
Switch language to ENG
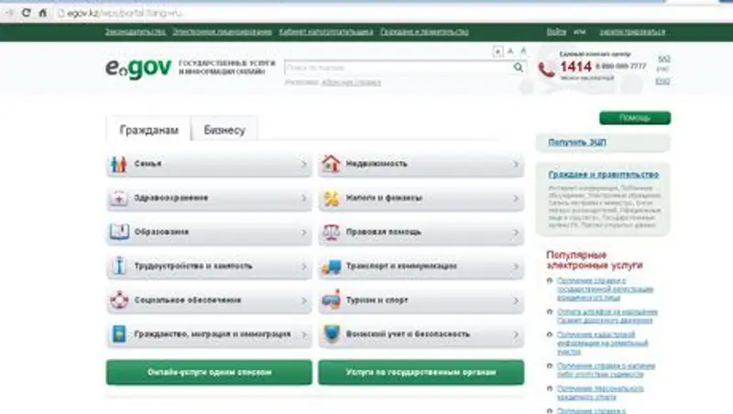pos(662,82)
